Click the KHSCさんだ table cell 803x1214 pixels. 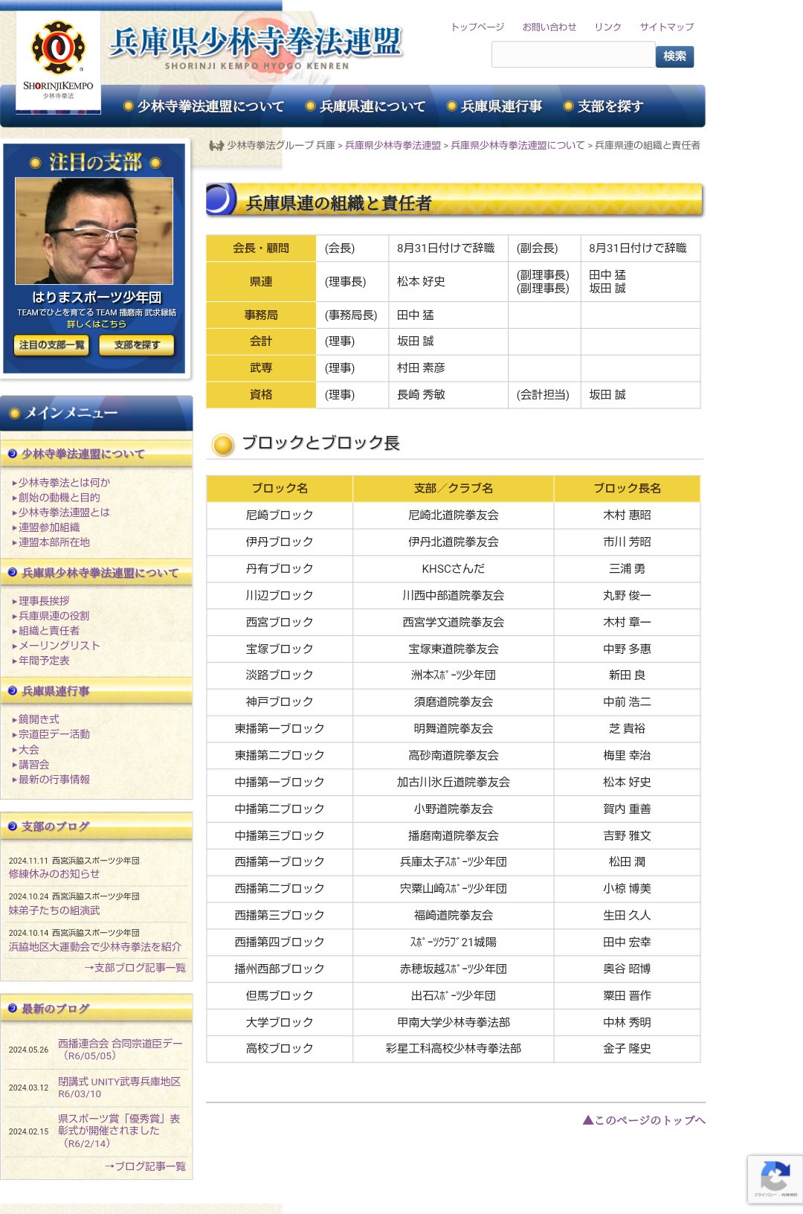454,568
